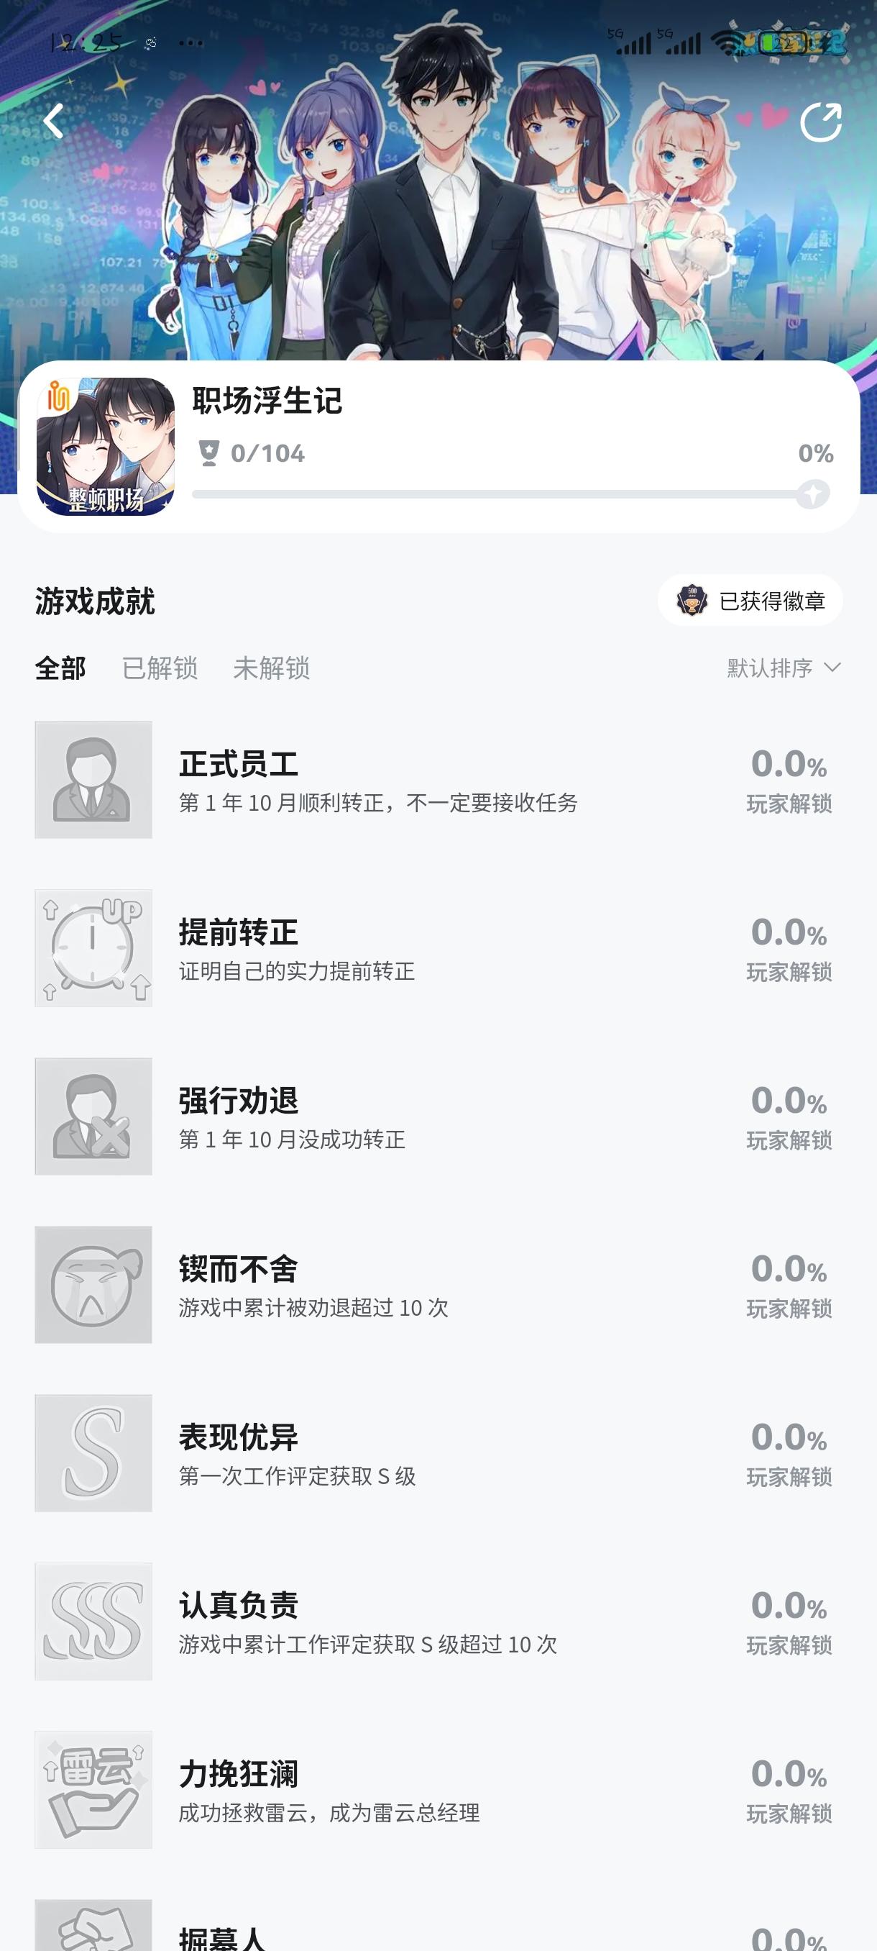This screenshot has width=877, height=1951.
Task: Open the 职场浮生记 game app icon
Action: click(x=105, y=447)
